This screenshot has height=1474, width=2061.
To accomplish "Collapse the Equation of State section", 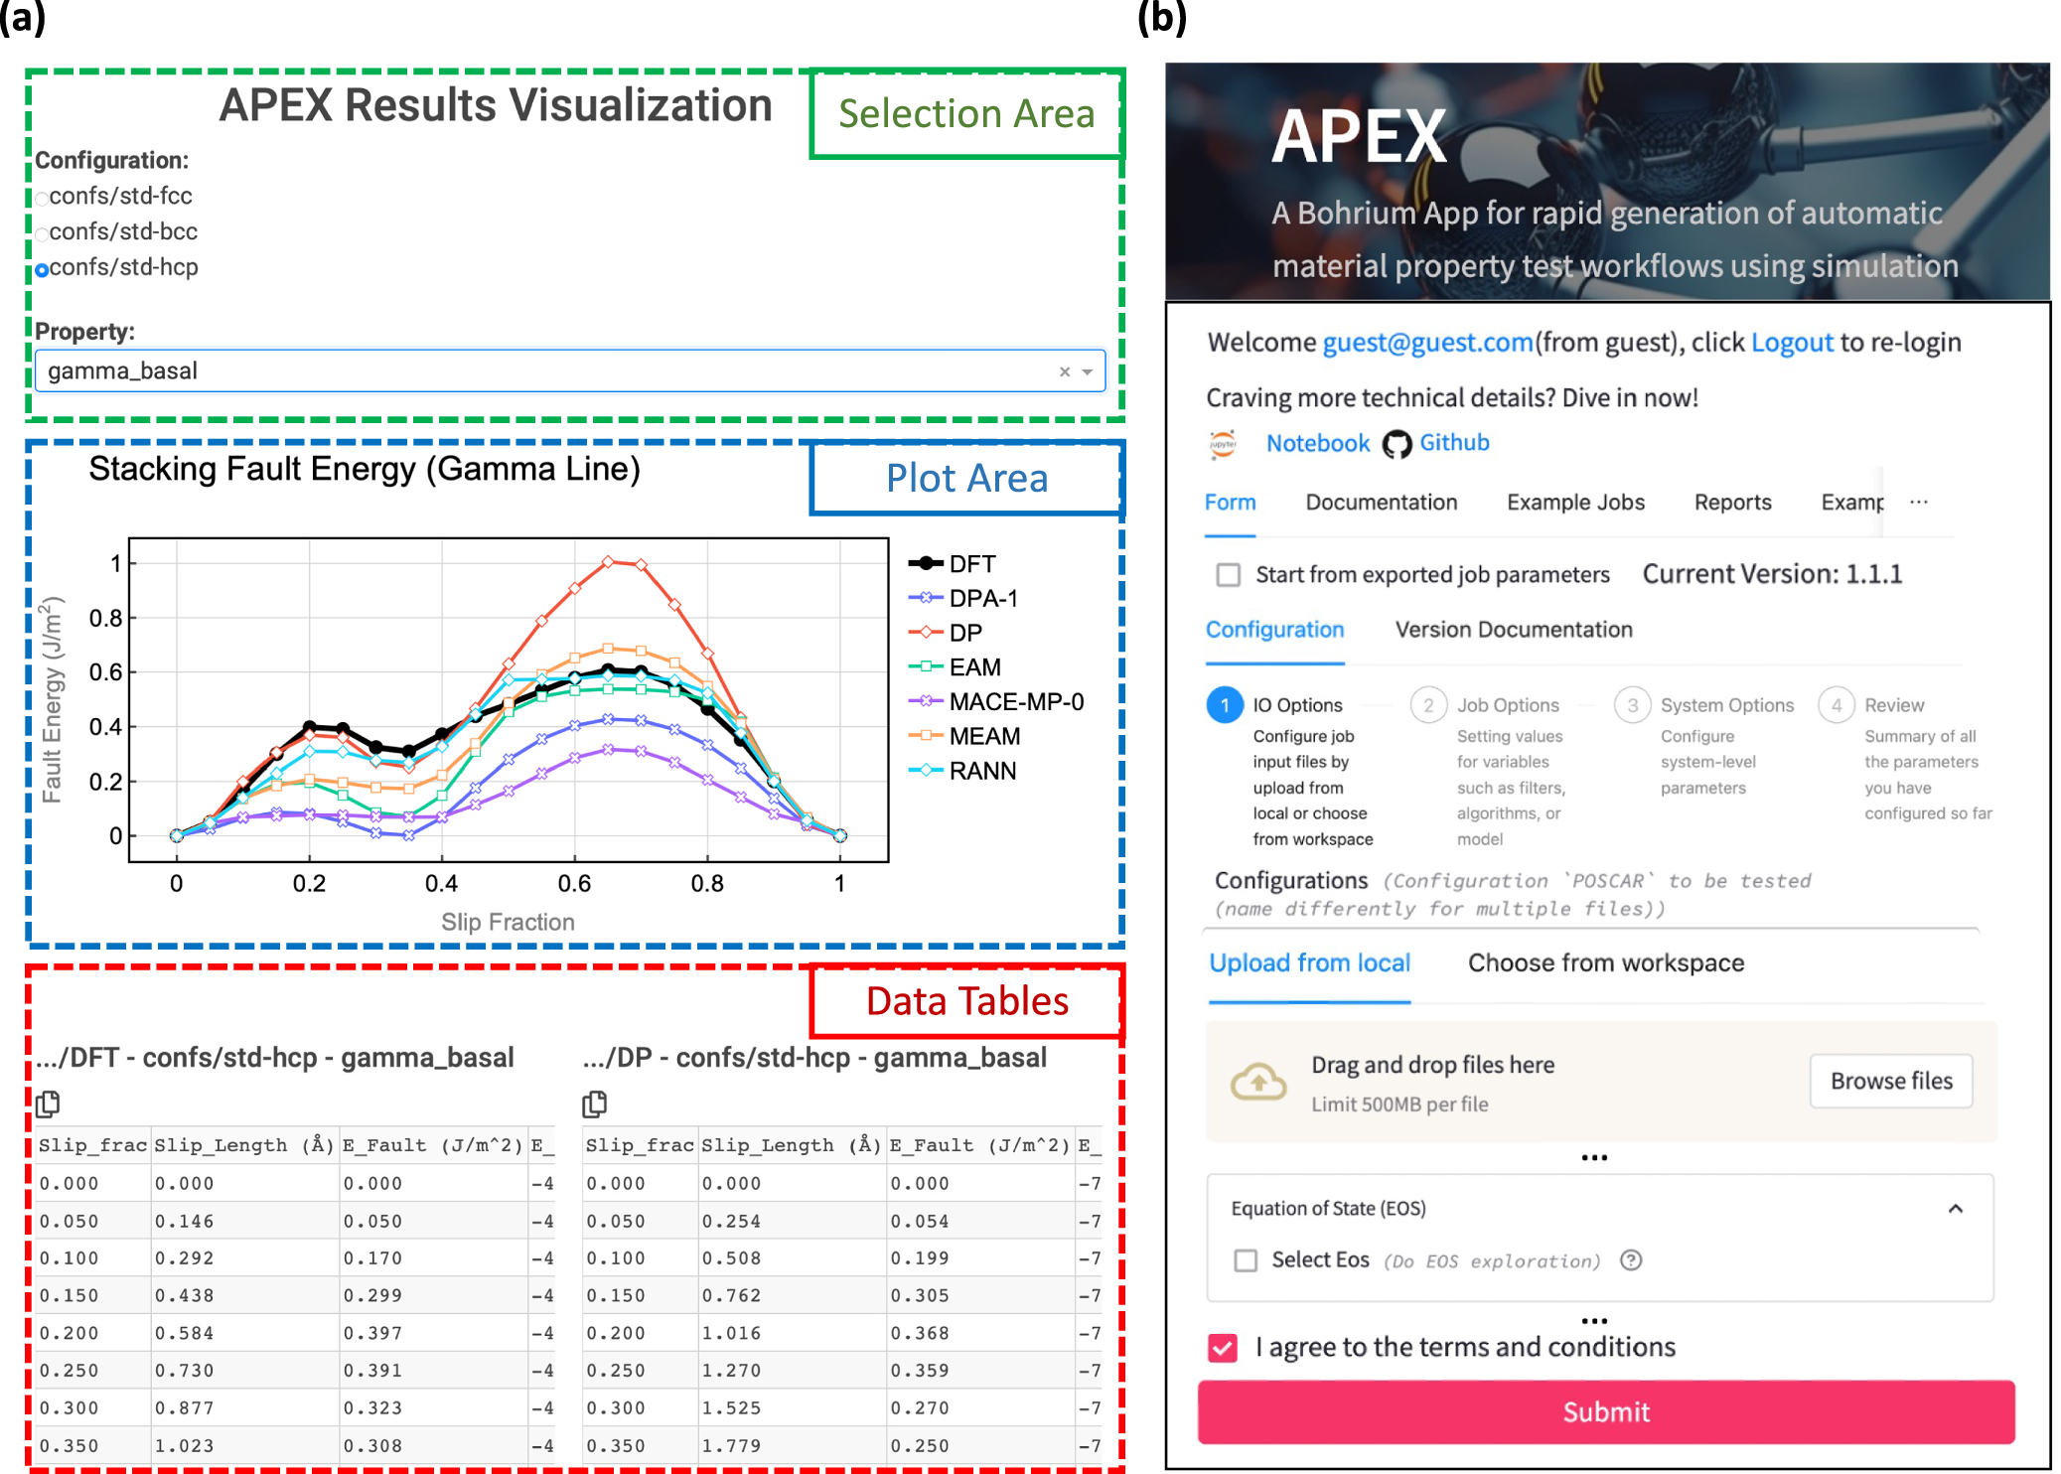I will click(1955, 1209).
